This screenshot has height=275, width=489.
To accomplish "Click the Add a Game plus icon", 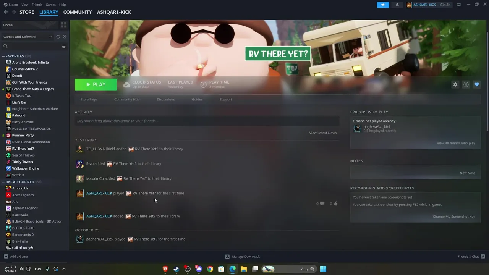I will point(6,257).
